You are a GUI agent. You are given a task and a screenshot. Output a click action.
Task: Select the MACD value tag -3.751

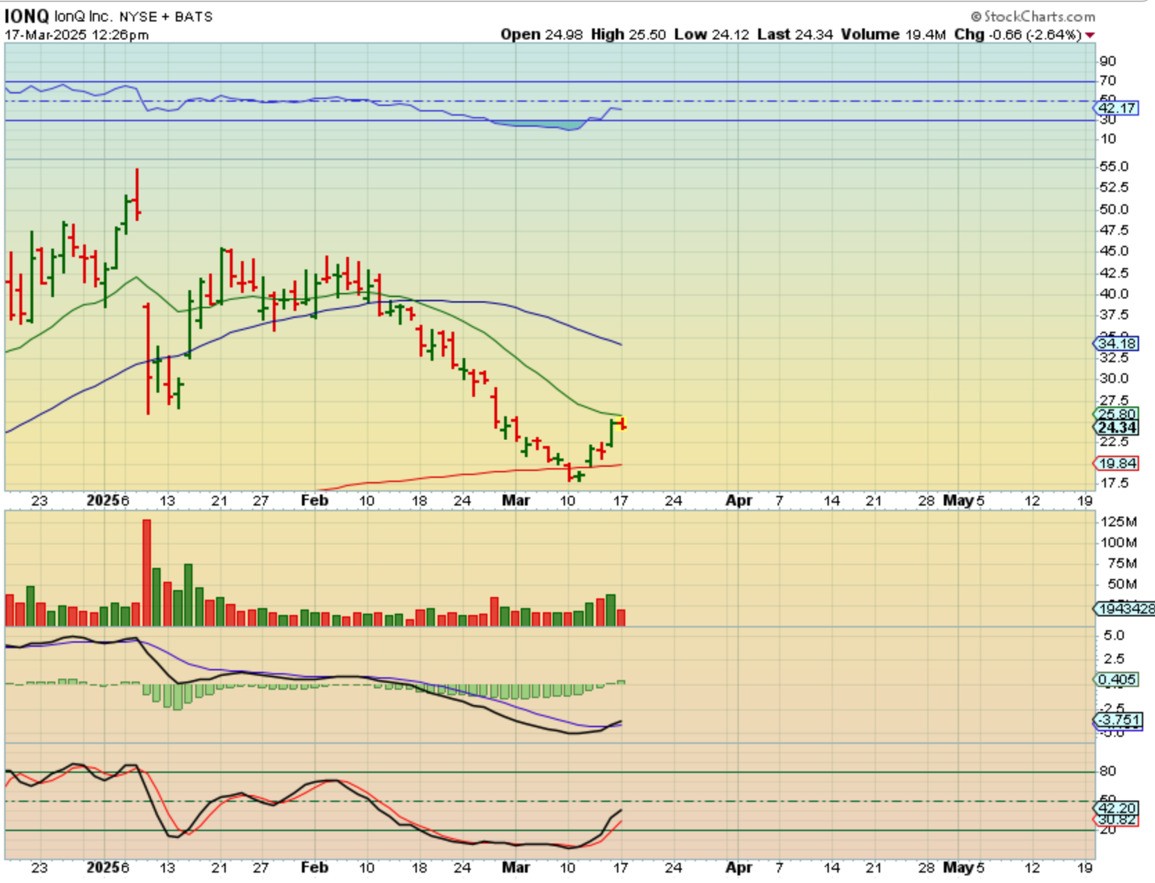[1118, 720]
